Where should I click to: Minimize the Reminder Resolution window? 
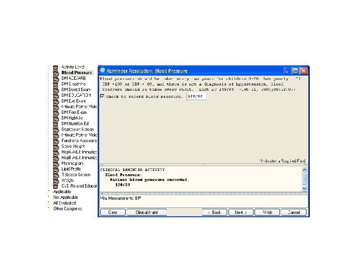point(287,71)
